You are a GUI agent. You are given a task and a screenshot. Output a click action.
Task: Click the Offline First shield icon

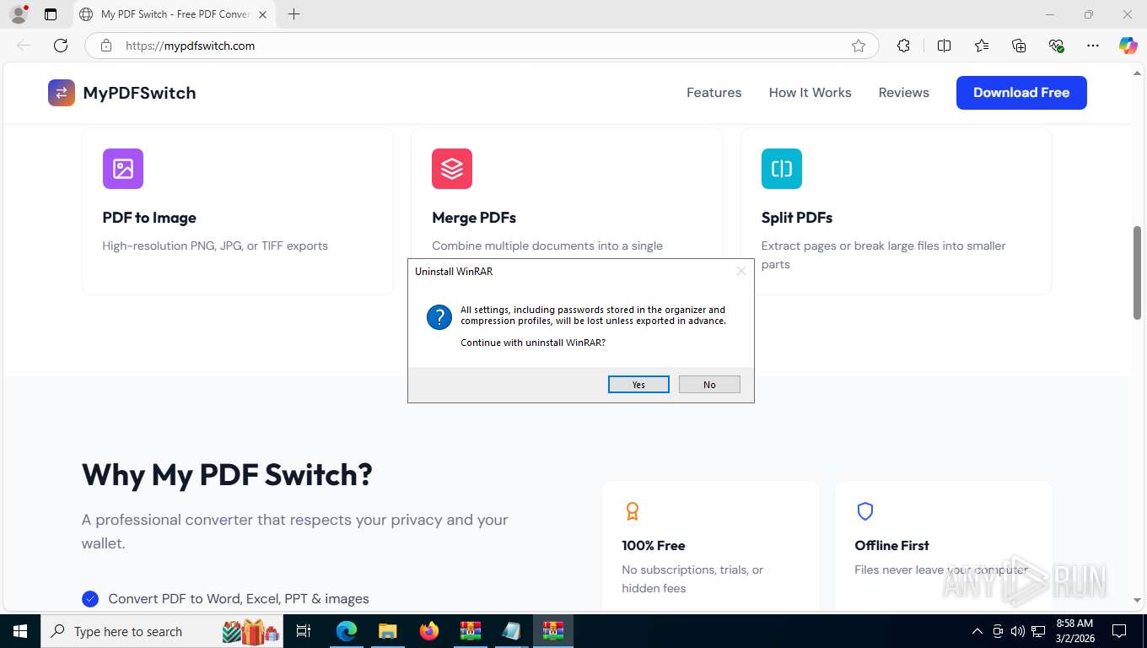(x=864, y=511)
